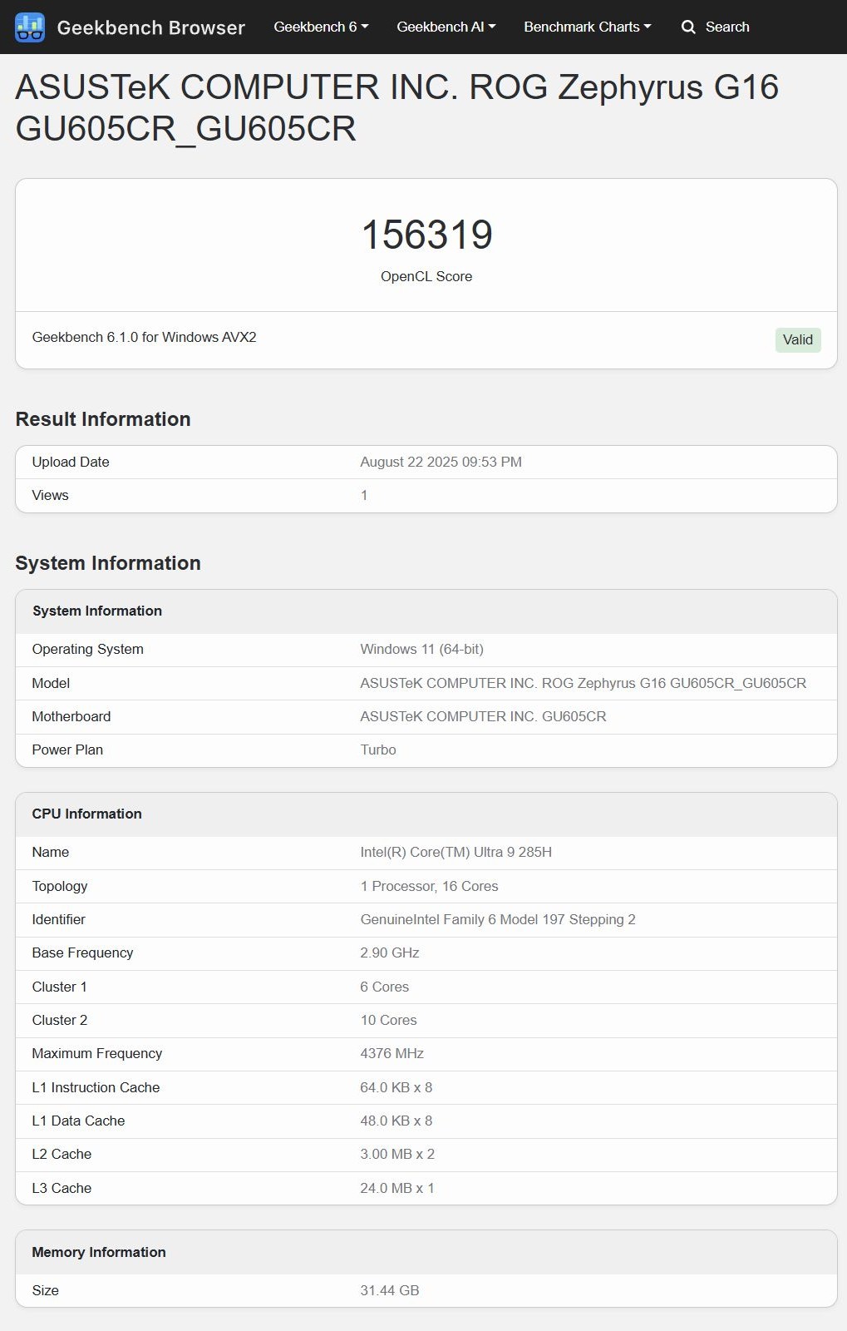The image size is (847, 1331).
Task: Click the Views label
Action: tap(50, 495)
